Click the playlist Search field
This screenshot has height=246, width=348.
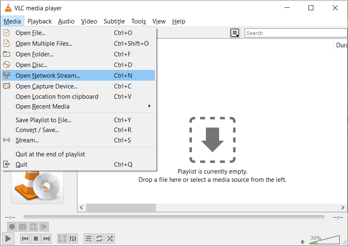coord(296,33)
